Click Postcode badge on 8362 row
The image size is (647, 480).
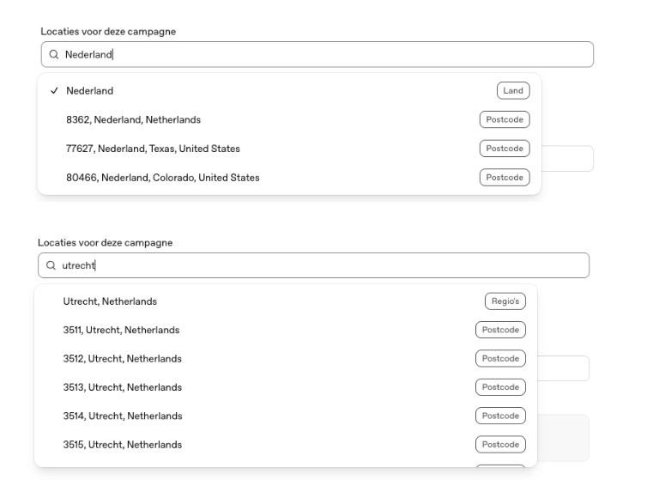(505, 120)
